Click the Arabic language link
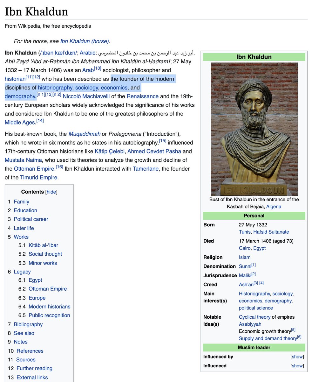This screenshot has height=382, width=312. coord(87,53)
